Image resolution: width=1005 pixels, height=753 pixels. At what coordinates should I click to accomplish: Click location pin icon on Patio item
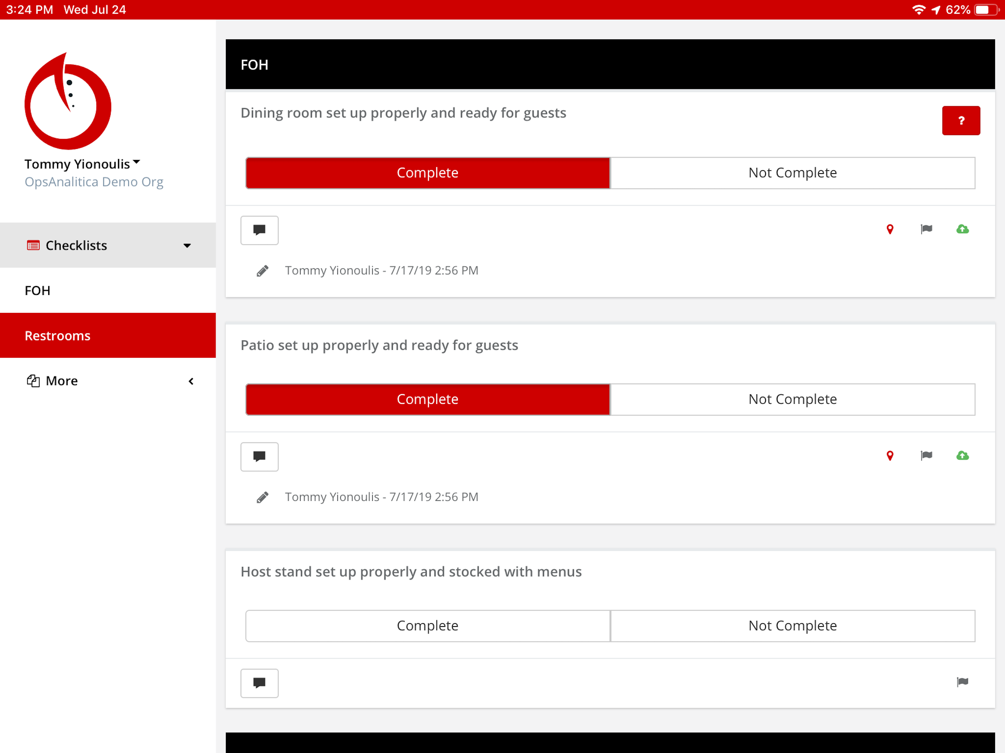click(889, 456)
